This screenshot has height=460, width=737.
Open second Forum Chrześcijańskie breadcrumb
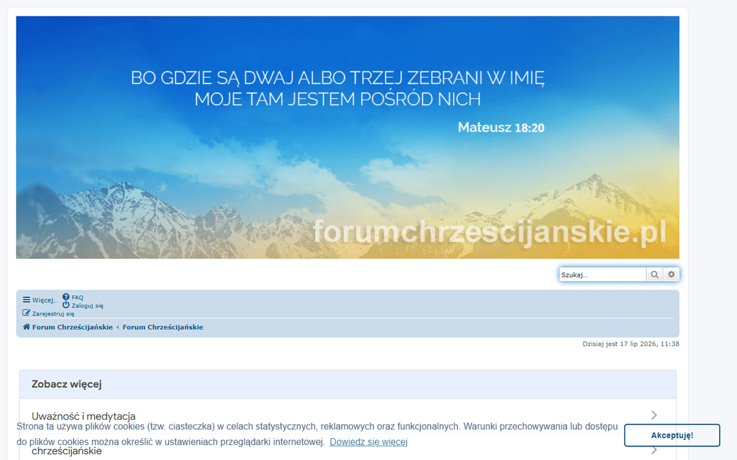click(x=162, y=327)
